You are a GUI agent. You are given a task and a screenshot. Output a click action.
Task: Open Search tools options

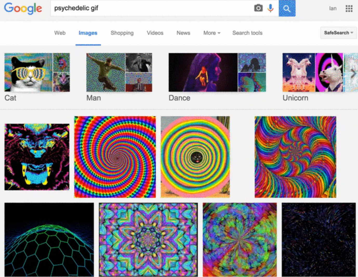[247, 33]
